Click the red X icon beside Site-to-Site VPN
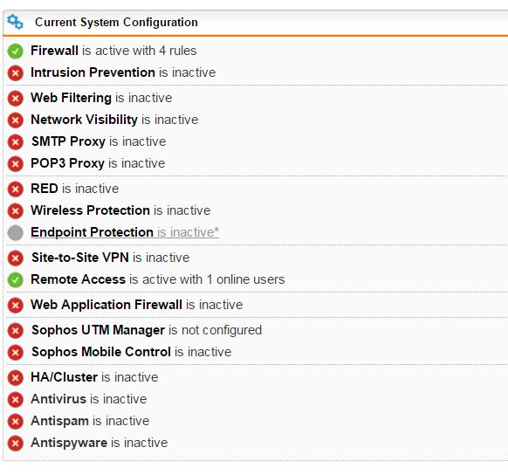 tap(15, 258)
